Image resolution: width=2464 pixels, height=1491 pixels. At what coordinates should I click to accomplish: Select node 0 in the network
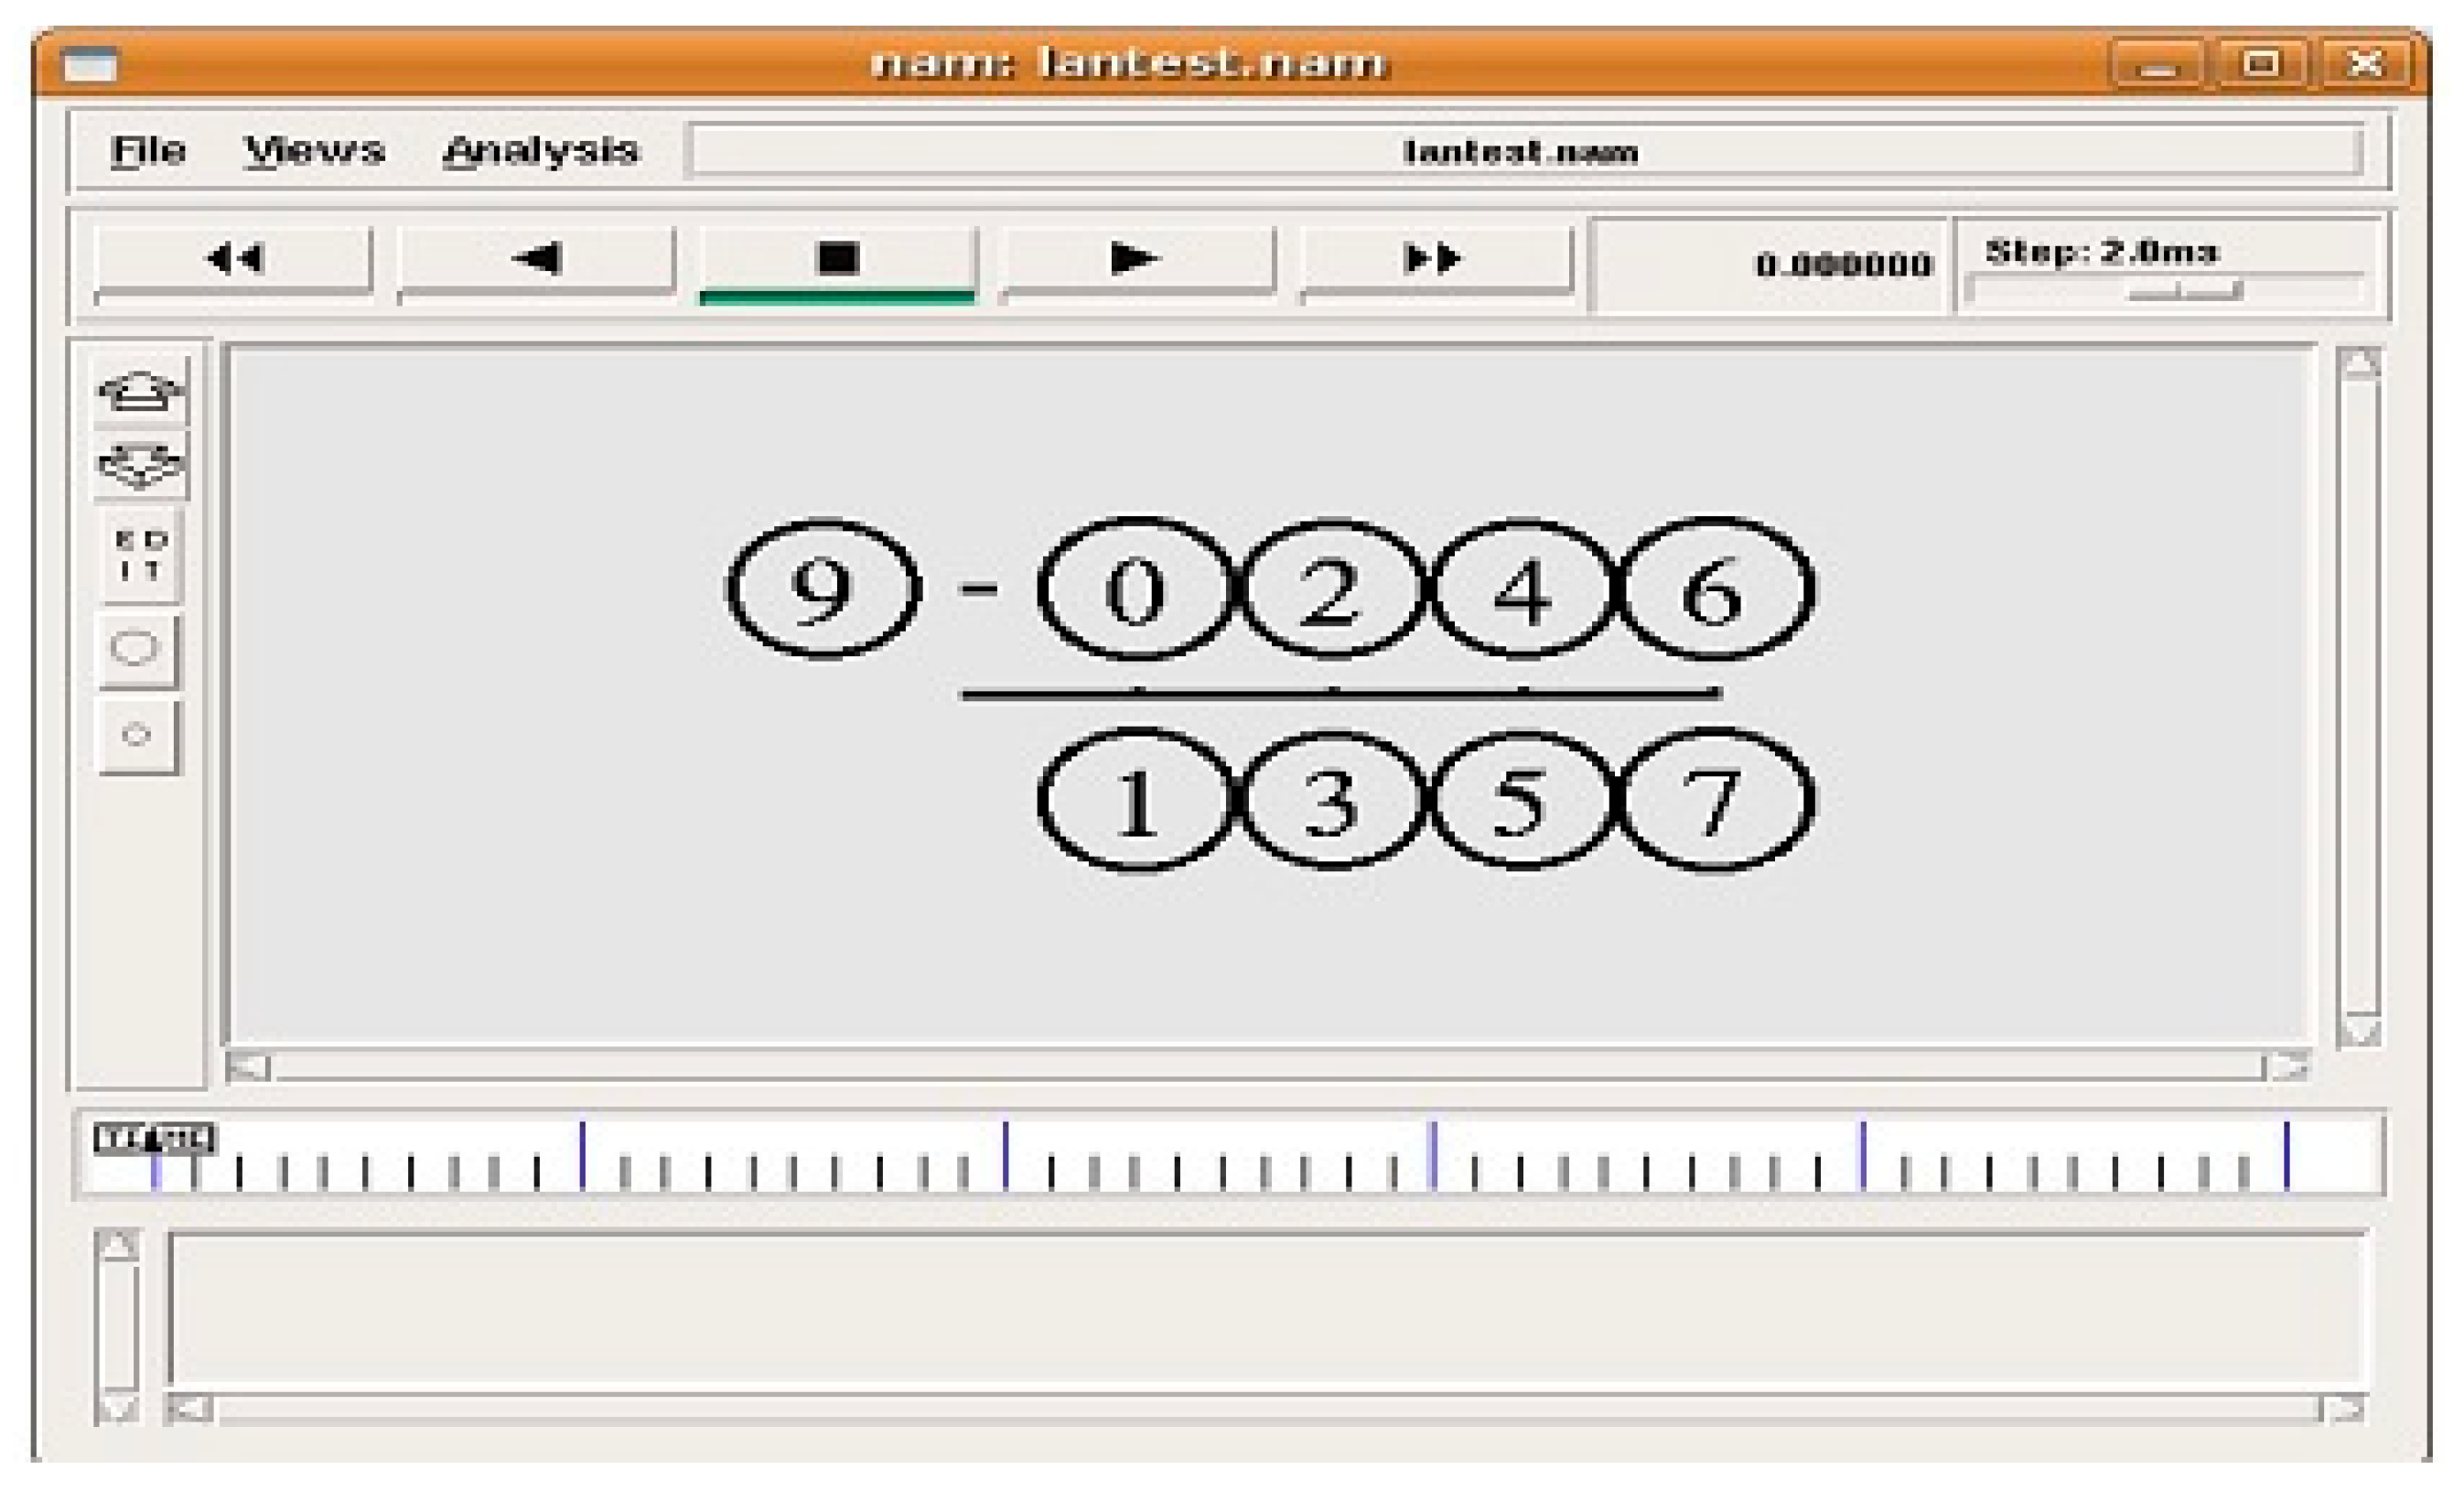pos(1135,589)
